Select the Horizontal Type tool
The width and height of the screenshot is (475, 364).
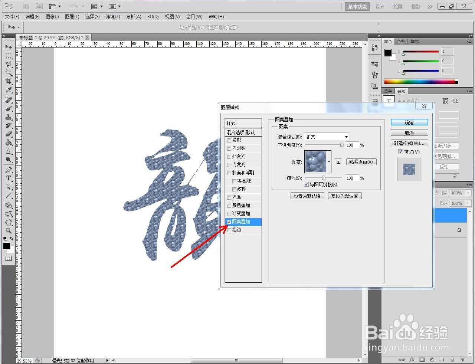(8, 178)
